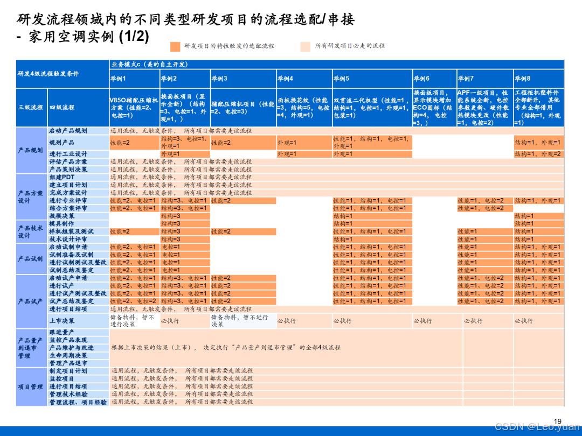
Task: Select the 制定项目计划 row label
Action: pyautogui.click(x=78, y=371)
